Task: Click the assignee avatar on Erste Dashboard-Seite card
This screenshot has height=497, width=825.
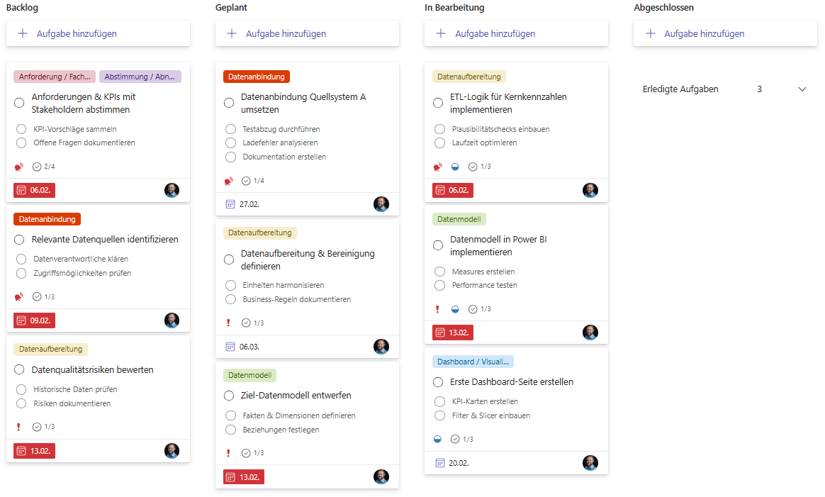Action: [590, 463]
